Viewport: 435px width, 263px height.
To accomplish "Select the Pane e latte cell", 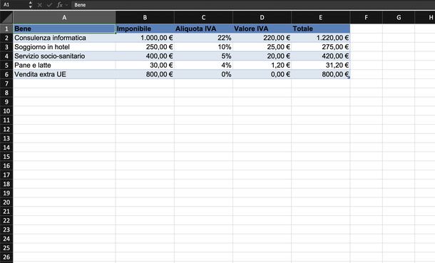I will 64,65.
